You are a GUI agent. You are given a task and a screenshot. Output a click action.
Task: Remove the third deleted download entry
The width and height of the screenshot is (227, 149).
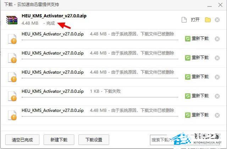[217, 77]
